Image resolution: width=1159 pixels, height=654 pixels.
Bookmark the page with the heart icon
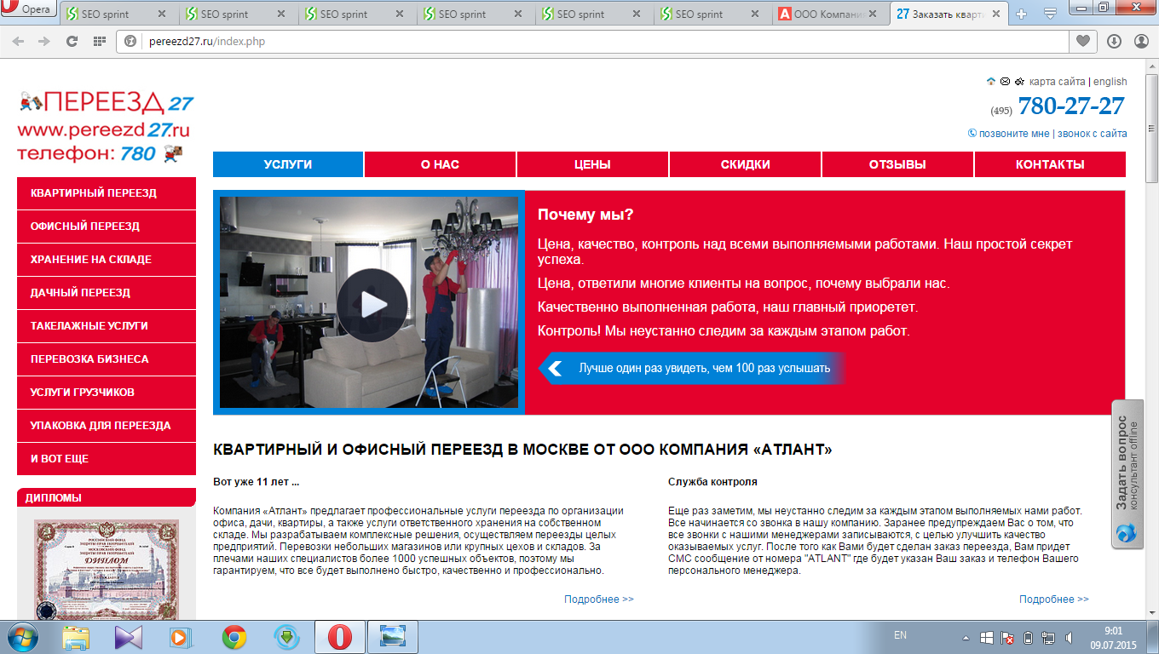point(1083,41)
